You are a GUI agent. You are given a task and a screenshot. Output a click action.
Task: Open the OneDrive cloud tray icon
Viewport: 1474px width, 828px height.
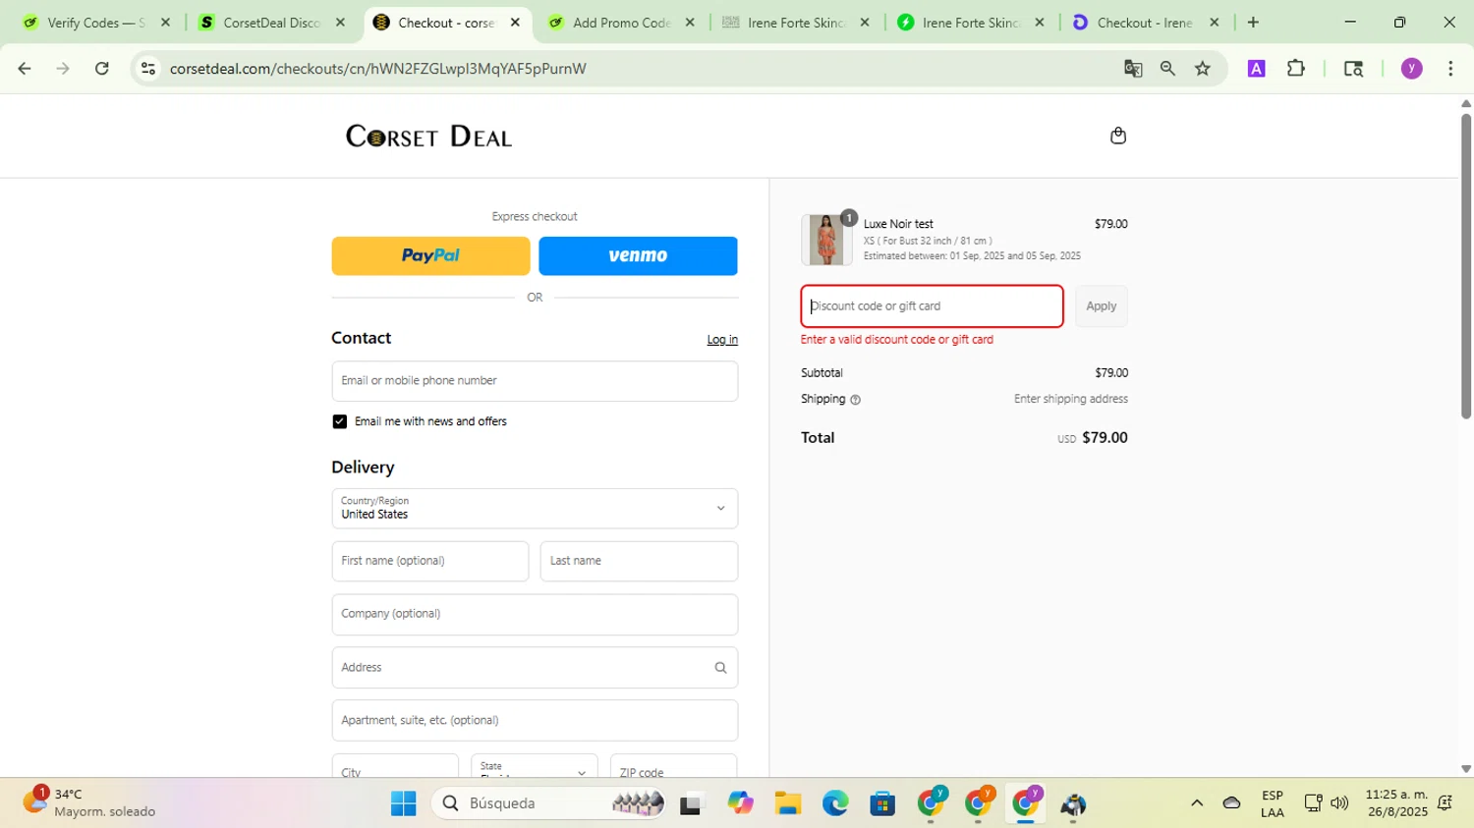(1231, 803)
